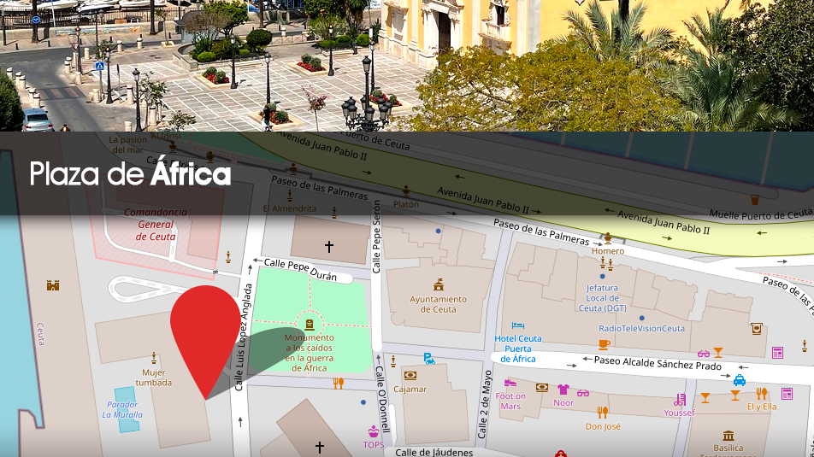Click the vertical Ceuta label by the water
The width and height of the screenshot is (814, 457).
[x=40, y=333]
